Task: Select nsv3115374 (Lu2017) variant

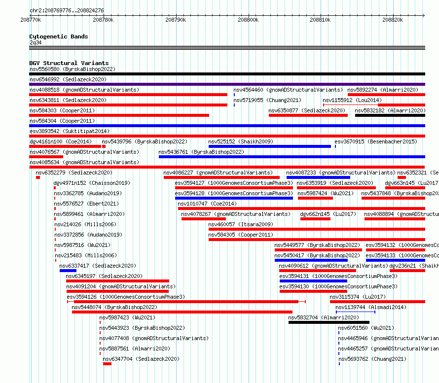Action: click(x=377, y=302)
